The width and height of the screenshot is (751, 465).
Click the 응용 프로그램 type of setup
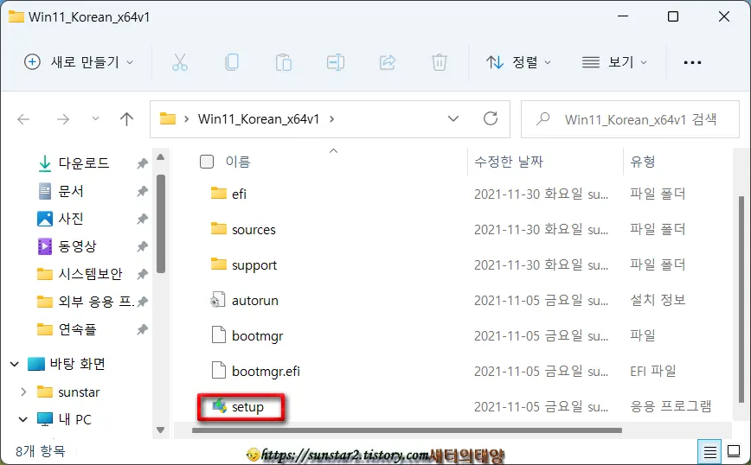[671, 406]
